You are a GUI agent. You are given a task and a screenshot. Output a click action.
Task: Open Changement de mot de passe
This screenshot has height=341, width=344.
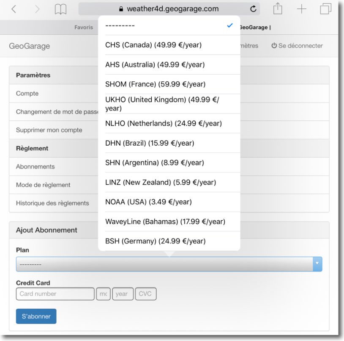click(57, 112)
